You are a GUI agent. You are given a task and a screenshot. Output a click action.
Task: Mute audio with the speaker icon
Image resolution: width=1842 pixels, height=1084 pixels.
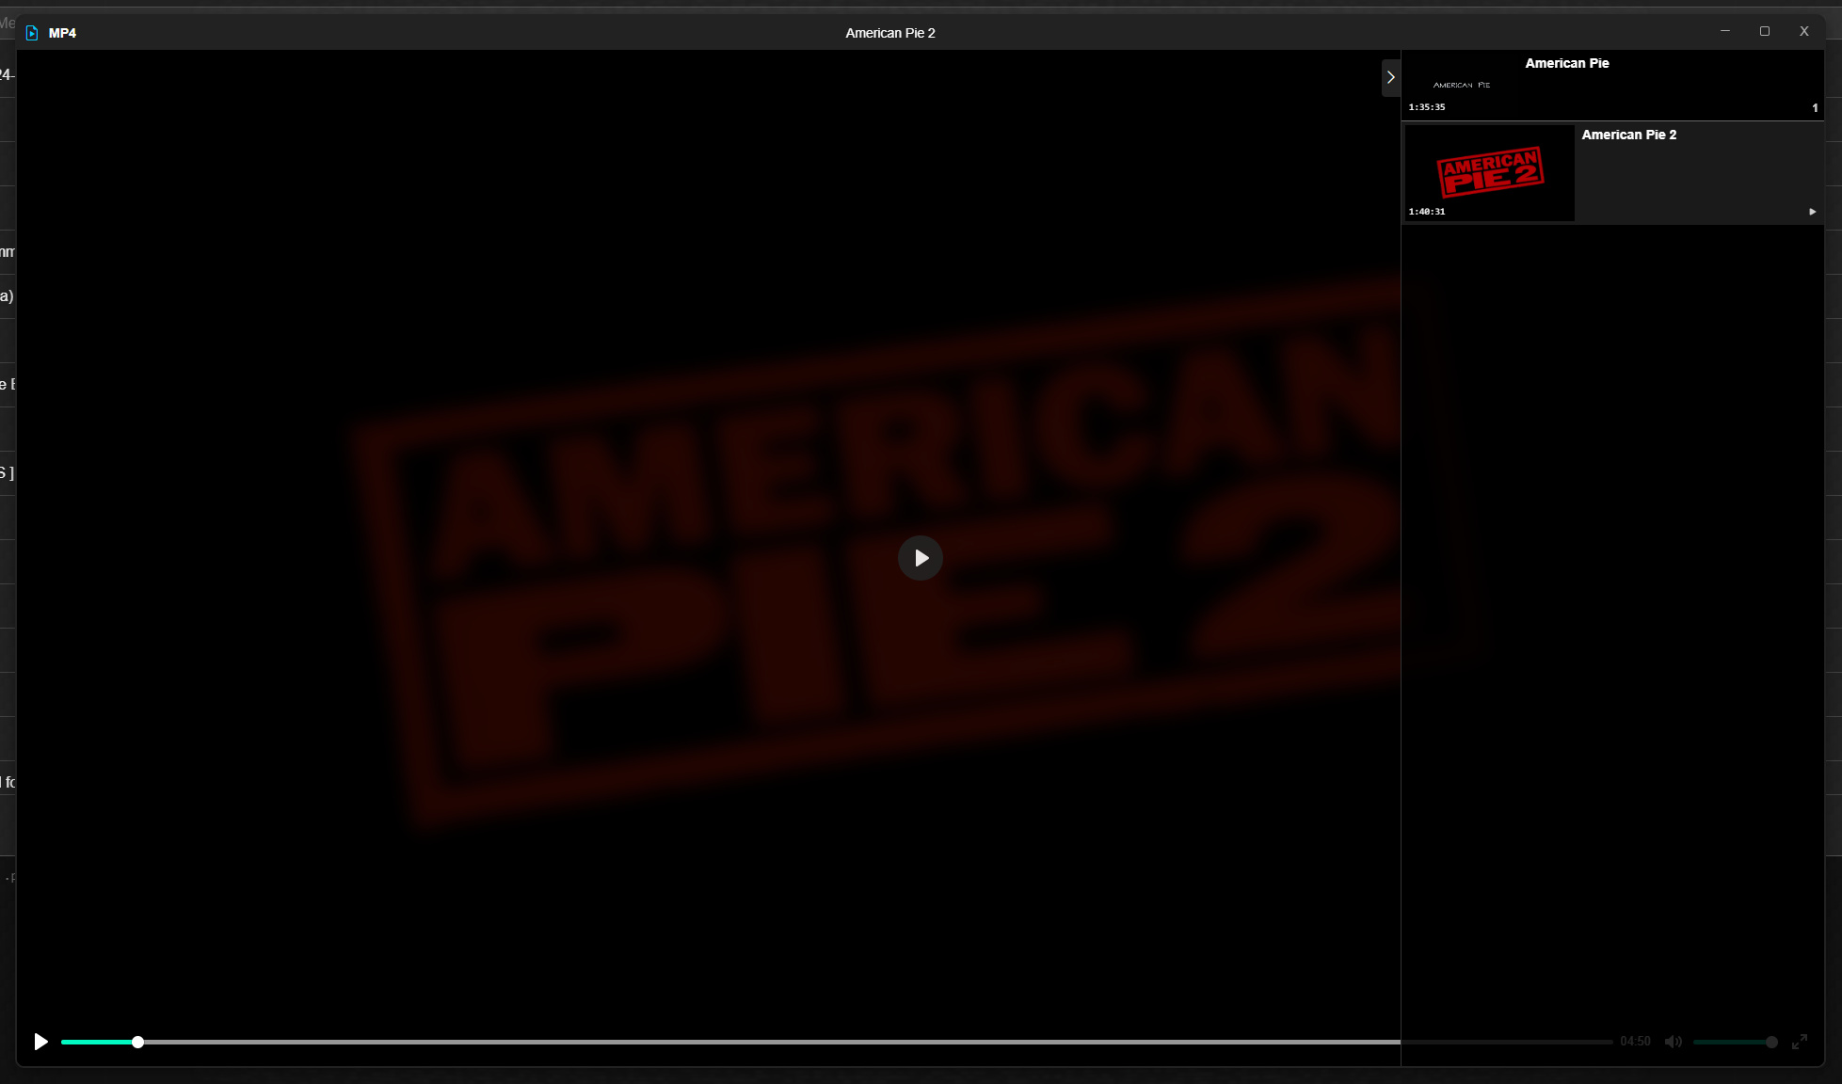pyautogui.click(x=1673, y=1042)
